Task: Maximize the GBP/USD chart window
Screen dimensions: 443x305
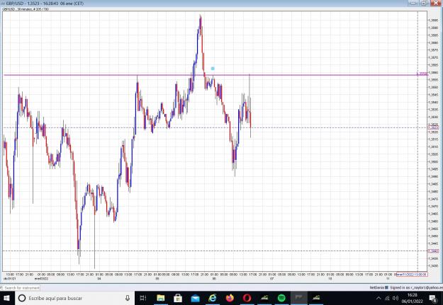Action: coord(424,3)
